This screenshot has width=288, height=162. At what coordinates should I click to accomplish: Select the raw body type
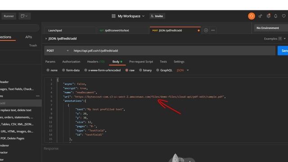point(130,70)
